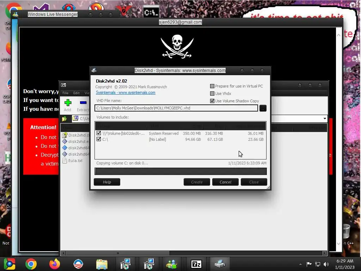The image size is (361, 271).
Task: Click Windows Live Messenger title icon
Action: coord(16,14)
